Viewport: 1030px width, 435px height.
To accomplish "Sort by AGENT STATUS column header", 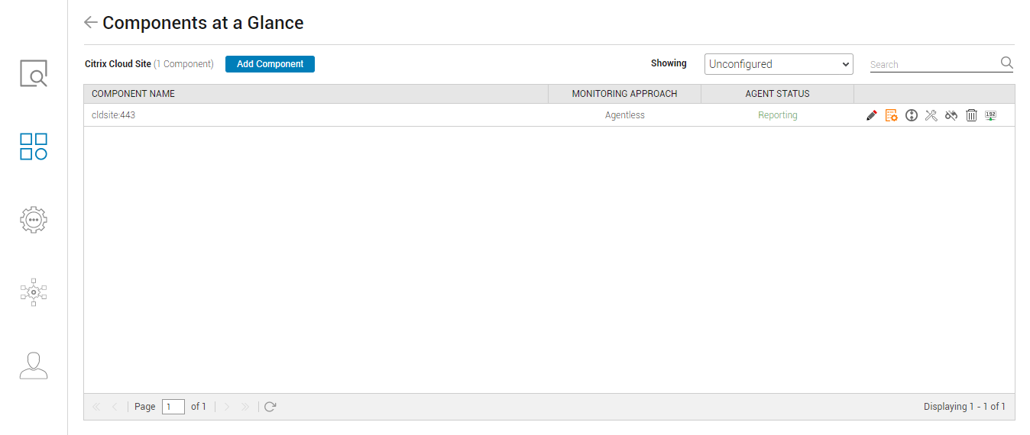I will pyautogui.click(x=777, y=94).
